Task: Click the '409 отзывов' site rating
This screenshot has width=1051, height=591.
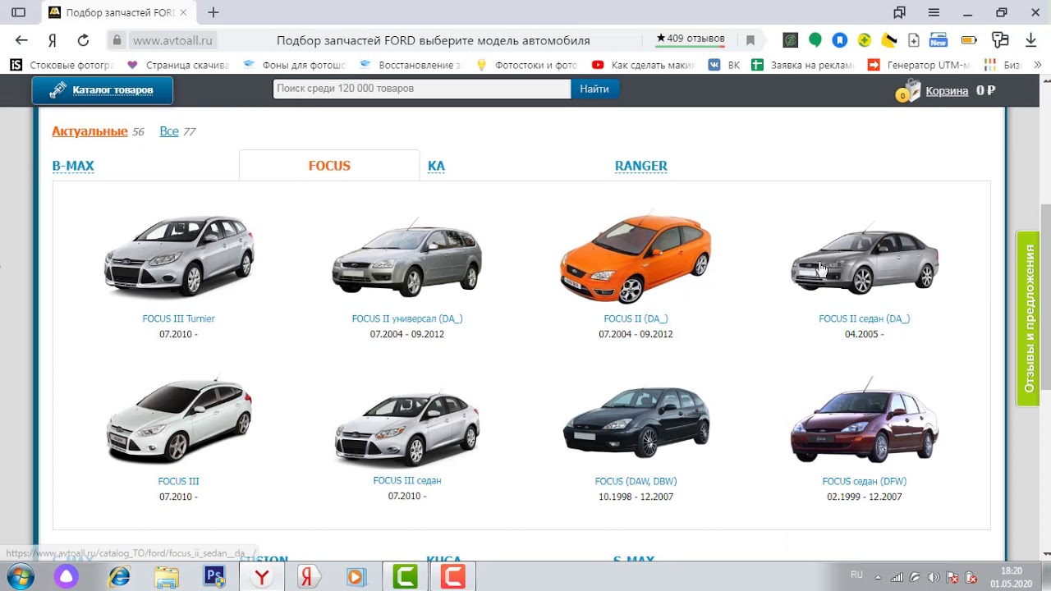Action: pyautogui.click(x=691, y=39)
